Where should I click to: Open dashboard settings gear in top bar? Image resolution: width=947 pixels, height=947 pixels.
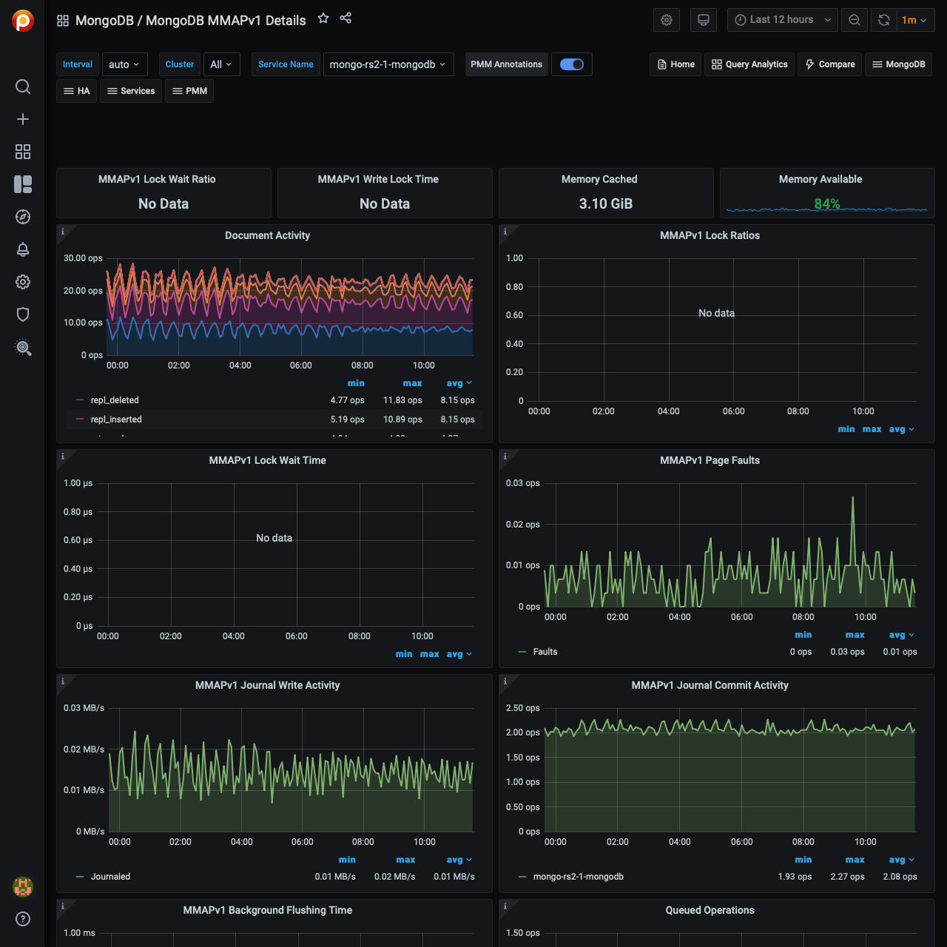(x=667, y=20)
